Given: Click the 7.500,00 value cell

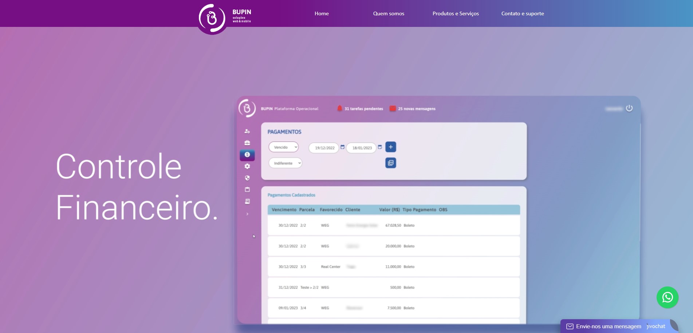Looking at the screenshot, I should pyautogui.click(x=394, y=308).
